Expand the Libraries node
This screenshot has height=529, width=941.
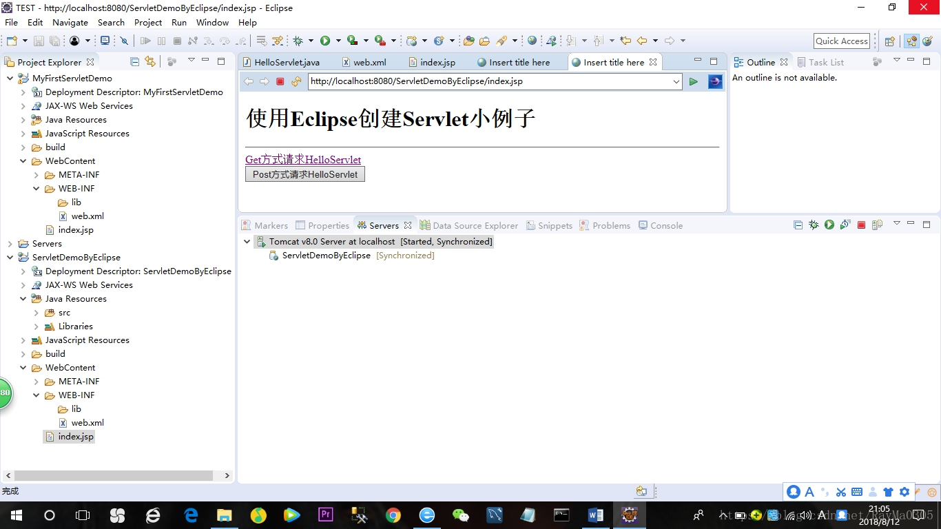click(37, 326)
